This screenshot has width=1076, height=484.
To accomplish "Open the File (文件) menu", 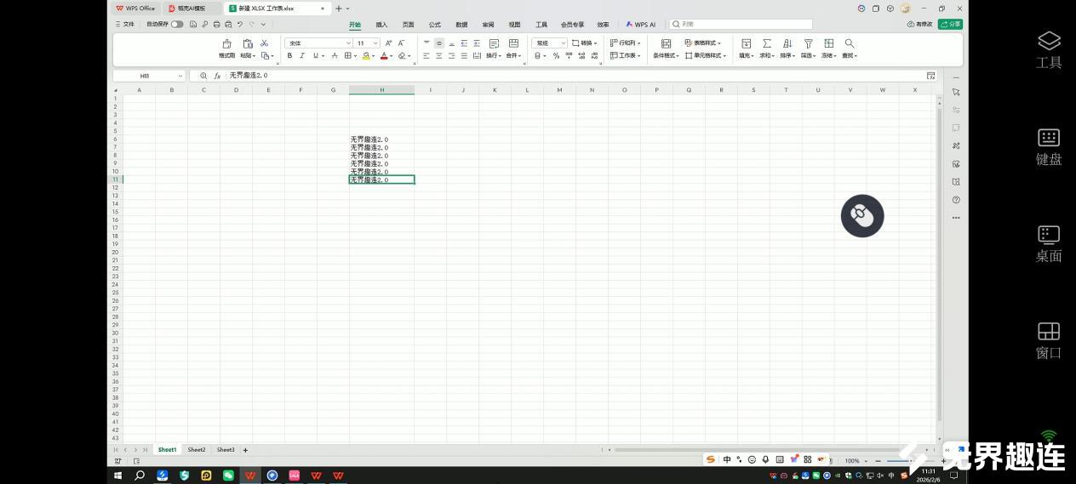I will point(125,25).
